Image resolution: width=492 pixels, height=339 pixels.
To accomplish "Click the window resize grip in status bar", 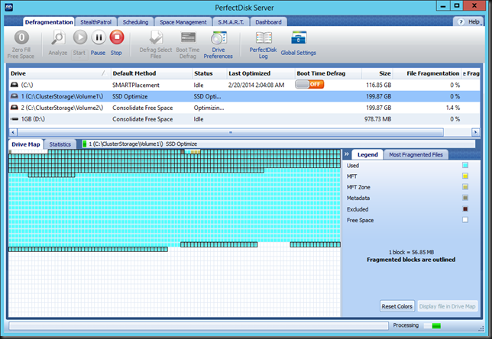I will point(481,328).
